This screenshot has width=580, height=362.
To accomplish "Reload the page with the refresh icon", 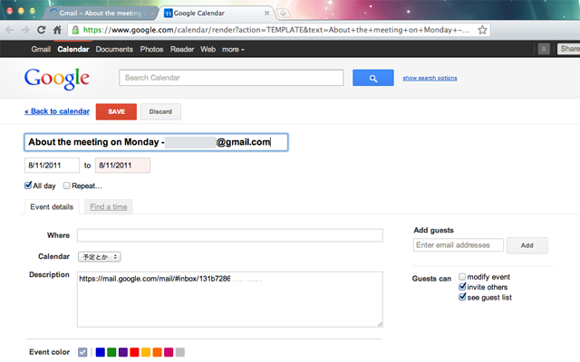I will [x=42, y=30].
